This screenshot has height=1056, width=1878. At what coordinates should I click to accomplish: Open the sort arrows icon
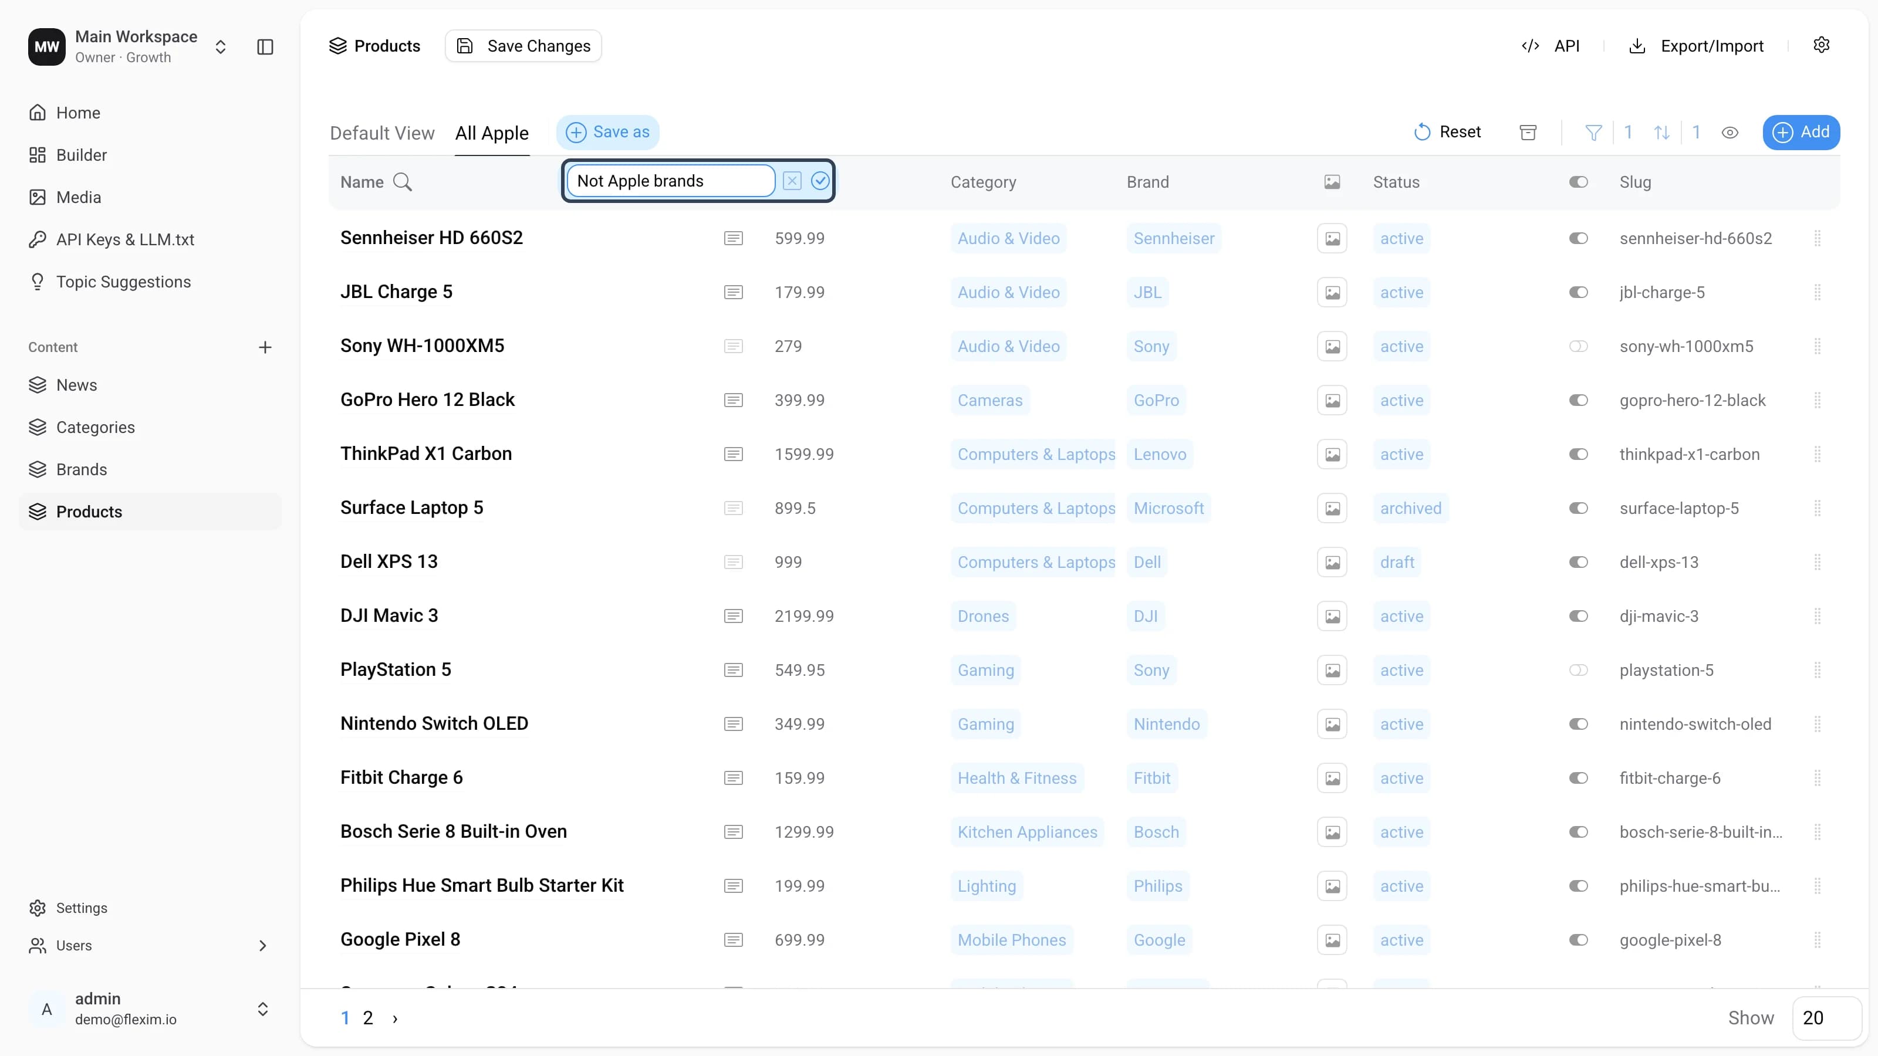pyautogui.click(x=1661, y=132)
